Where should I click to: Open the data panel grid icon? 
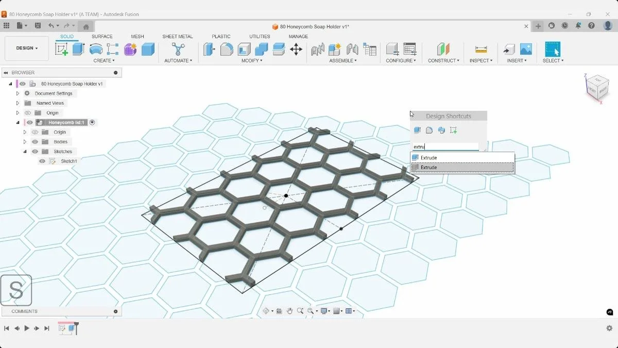coord(6,26)
